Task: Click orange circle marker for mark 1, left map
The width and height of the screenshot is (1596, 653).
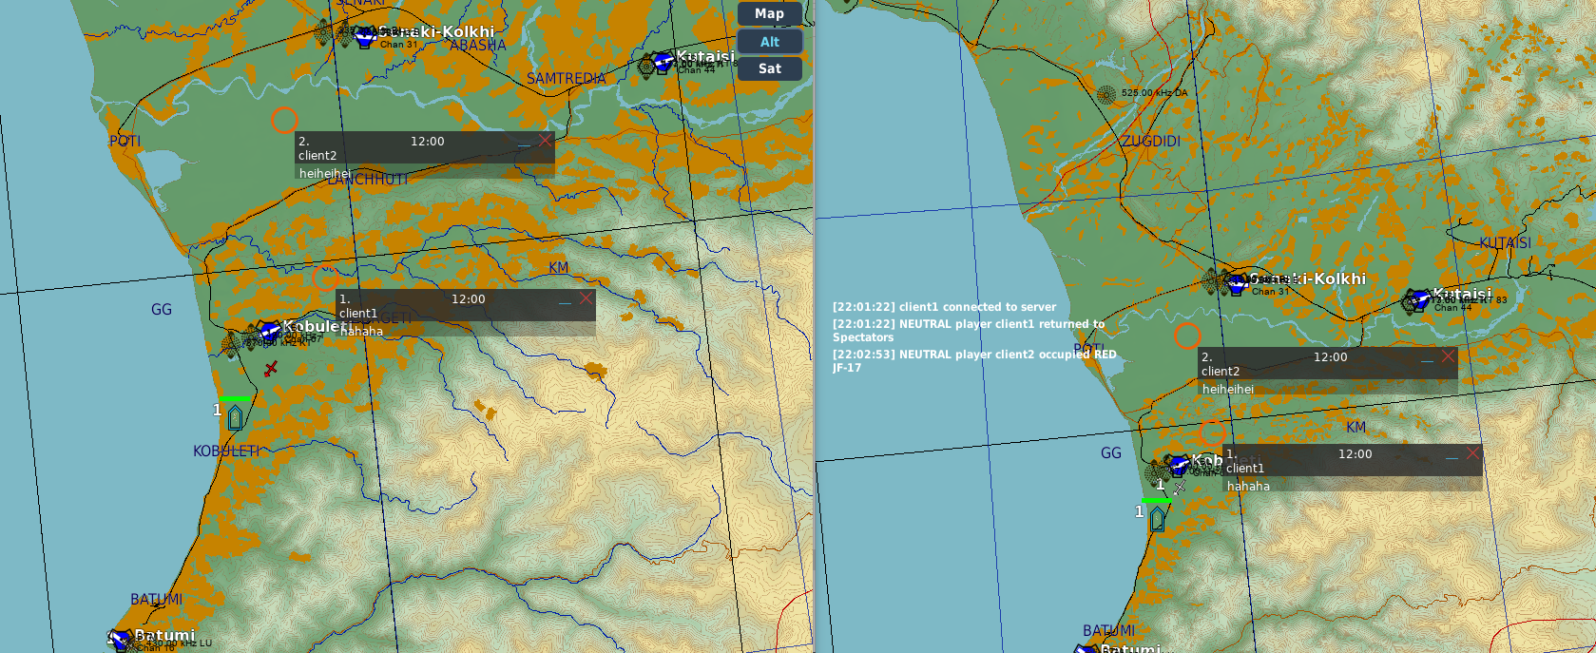Action: tap(325, 278)
